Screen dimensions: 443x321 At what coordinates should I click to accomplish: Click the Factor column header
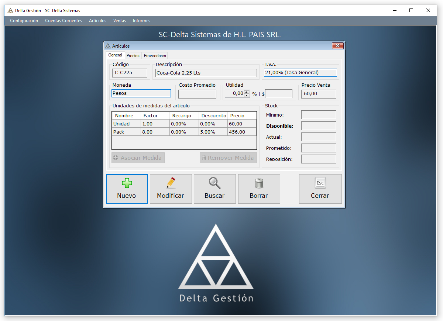pyautogui.click(x=155, y=115)
